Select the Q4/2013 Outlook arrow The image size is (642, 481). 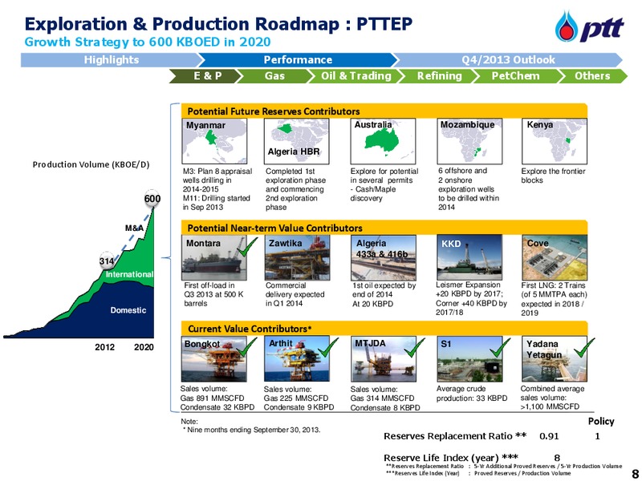tap(508, 59)
